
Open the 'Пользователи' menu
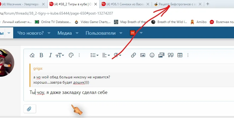(x=101, y=33)
